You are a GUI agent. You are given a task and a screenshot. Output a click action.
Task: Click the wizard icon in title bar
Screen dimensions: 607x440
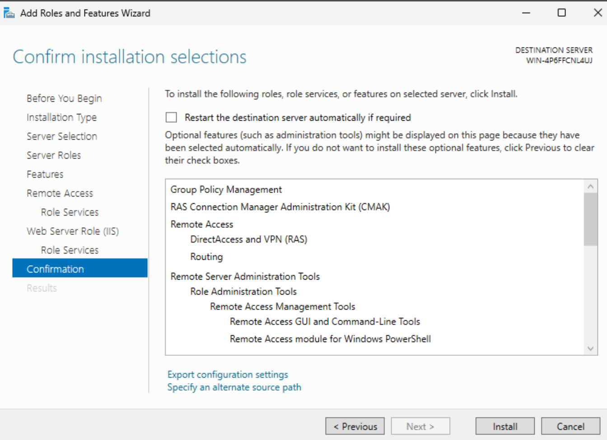[x=9, y=13]
